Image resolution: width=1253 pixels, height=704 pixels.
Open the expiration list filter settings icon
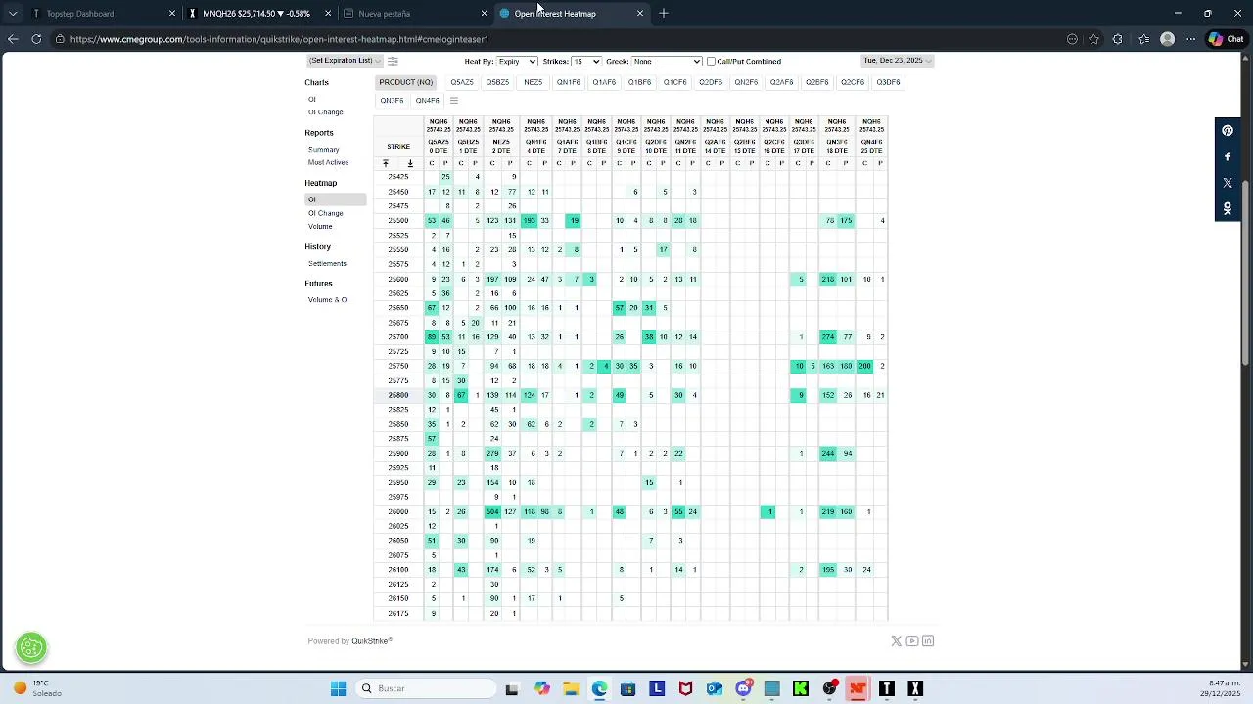[x=393, y=61]
